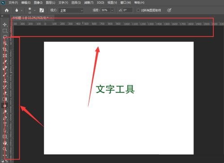Open the 图层(L) menu

click(51, 3)
